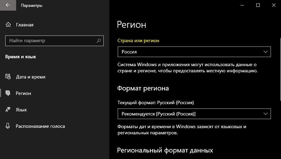Focus the Найти параметр search field
This screenshot has height=159, width=281.
[x=54, y=41]
